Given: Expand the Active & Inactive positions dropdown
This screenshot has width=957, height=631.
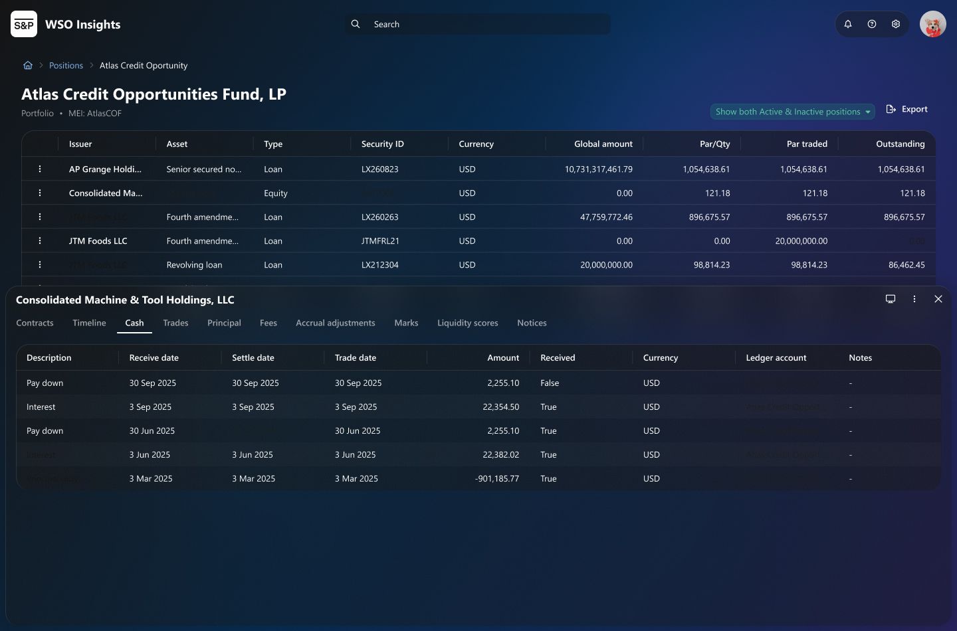Looking at the screenshot, I should click(793, 112).
